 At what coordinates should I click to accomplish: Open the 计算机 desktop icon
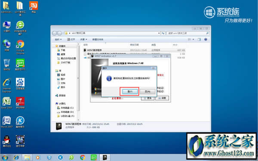[x=6, y=26]
